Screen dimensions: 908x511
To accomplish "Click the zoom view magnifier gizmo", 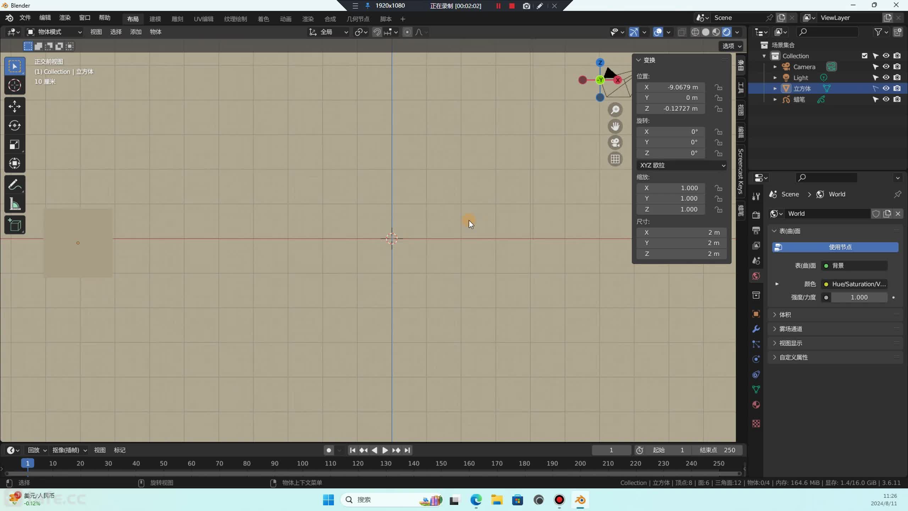I will point(615,110).
